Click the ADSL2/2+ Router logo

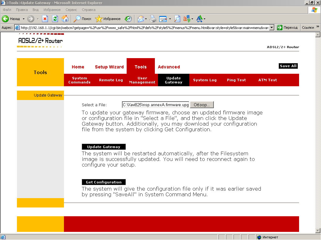(x=40, y=41)
